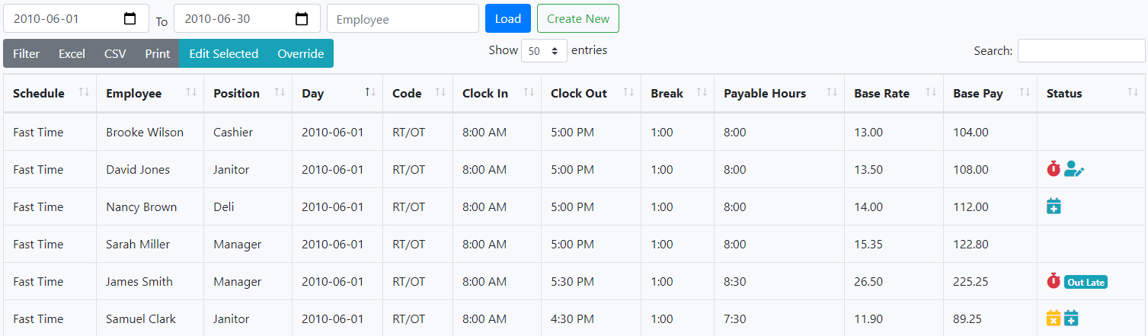Click Edit Selected button
Screen dimensions: 1148x336
click(x=224, y=53)
